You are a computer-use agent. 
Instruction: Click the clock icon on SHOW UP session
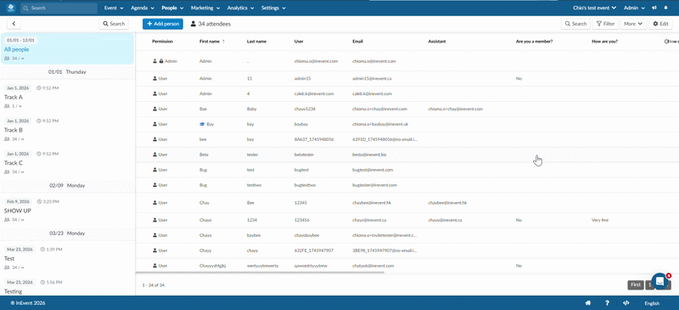(39, 201)
